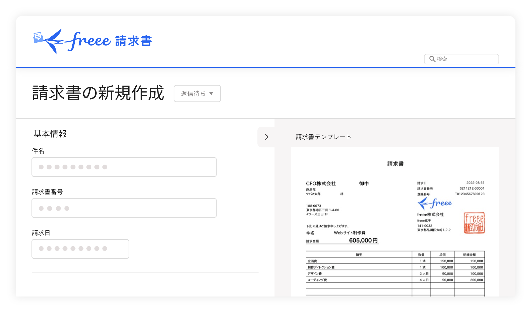The width and height of the screenshot is (531, 312).
Task: Click the 請求書の新規作成 page heading
Action: pyautogui.click(x=98, y=93)
